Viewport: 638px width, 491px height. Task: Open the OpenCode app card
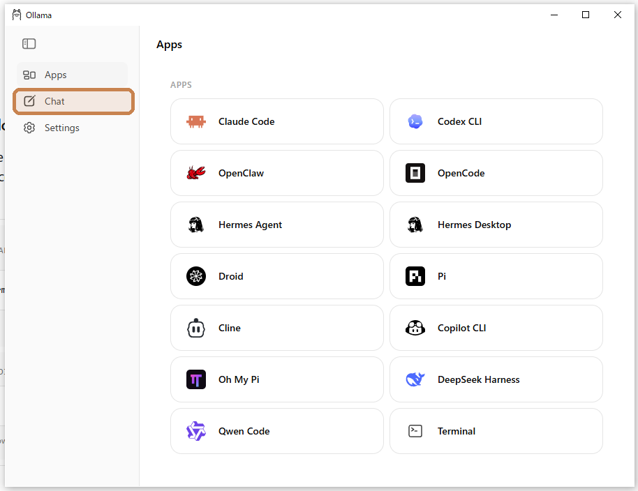click(496, 173)
